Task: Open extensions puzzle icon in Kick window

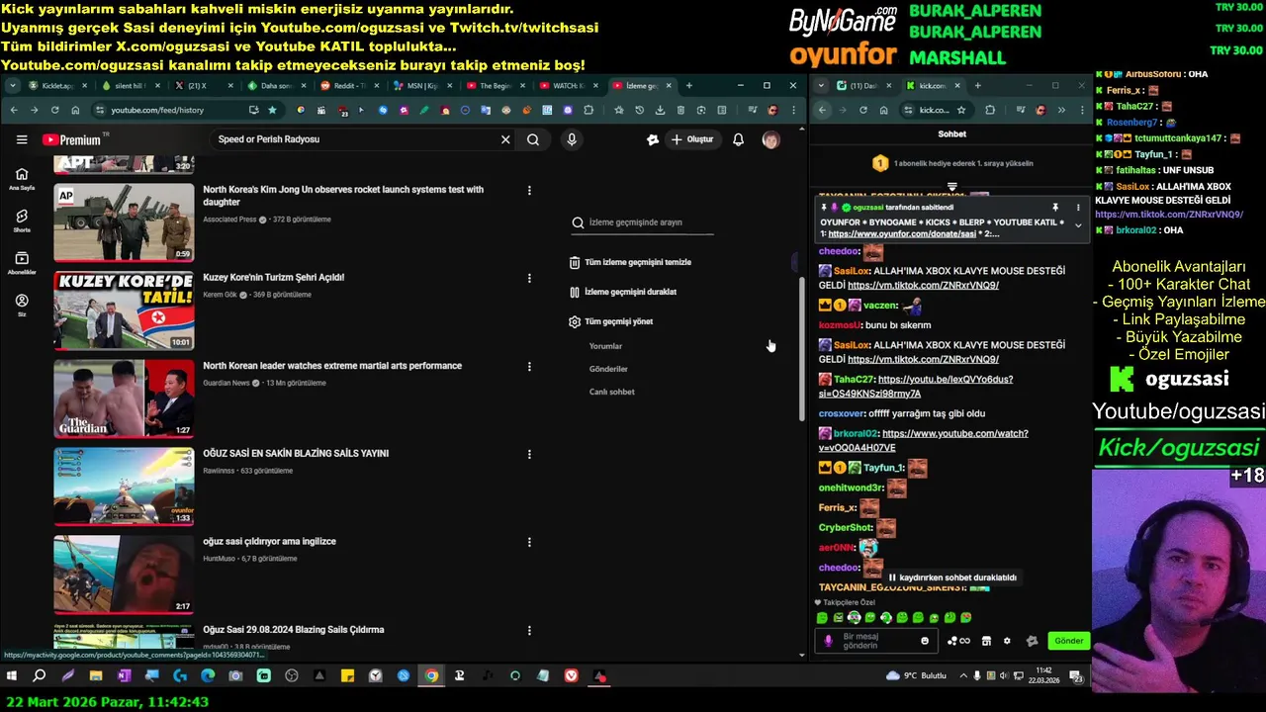Action: pos(990,110)
